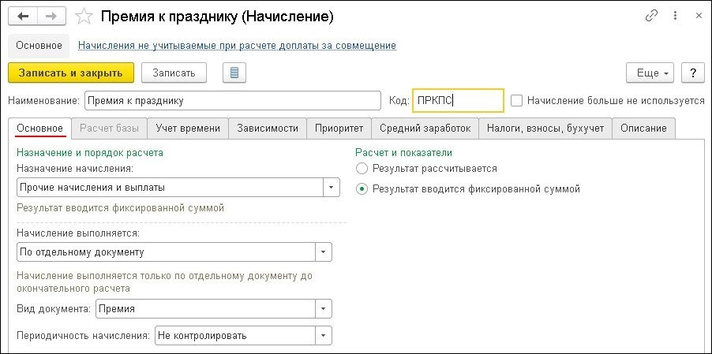
Task: Enable 'Начисление больше не используется' checkbox
Action: [x=517, y=100]
